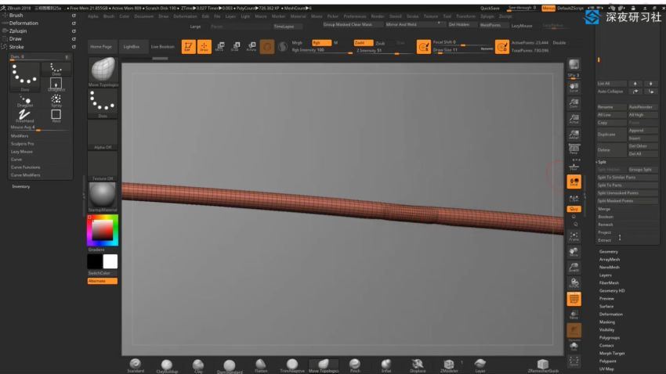This screenshot has width=666, height=374.
Task: Choose the Flatten brush
Action: click(261, 365)
